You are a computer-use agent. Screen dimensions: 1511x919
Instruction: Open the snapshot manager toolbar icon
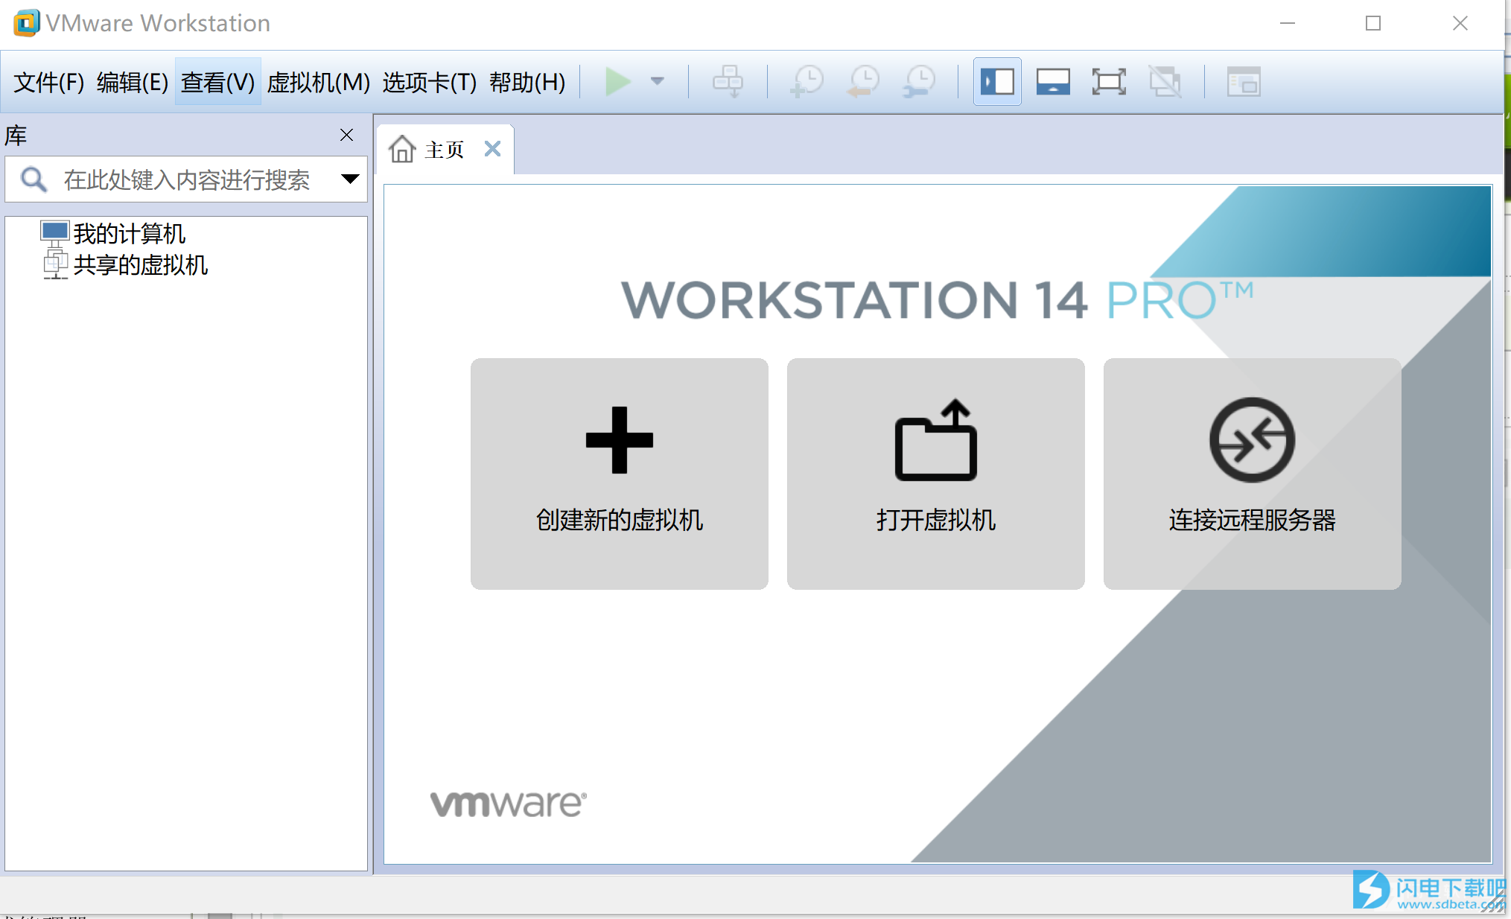click(920, 81)
